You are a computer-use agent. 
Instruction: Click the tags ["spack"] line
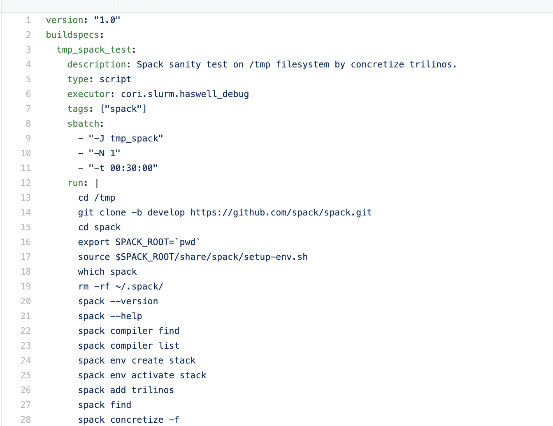click(x=107, y=109)
